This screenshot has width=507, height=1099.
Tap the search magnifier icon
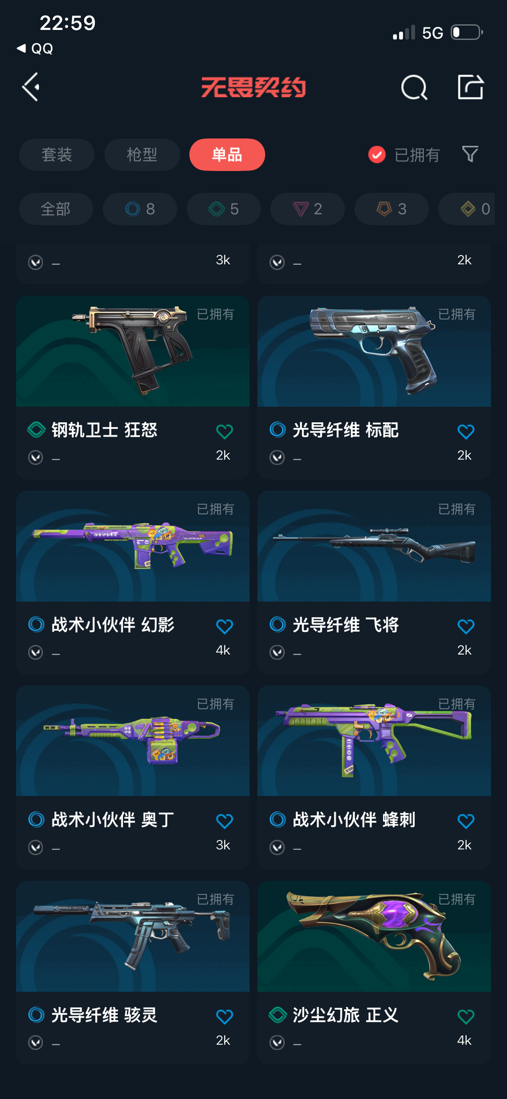click(x=414, y=87)
